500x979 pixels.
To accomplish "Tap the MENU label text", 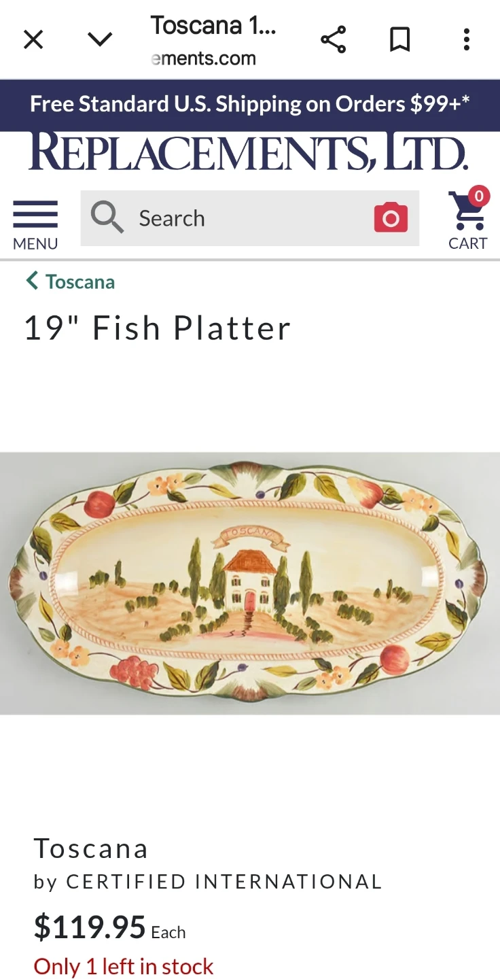I will point(35,243).
